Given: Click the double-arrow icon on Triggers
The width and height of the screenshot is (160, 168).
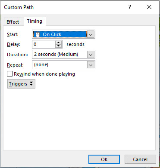Looking at the screenshot, I should [x=31, y=84].
